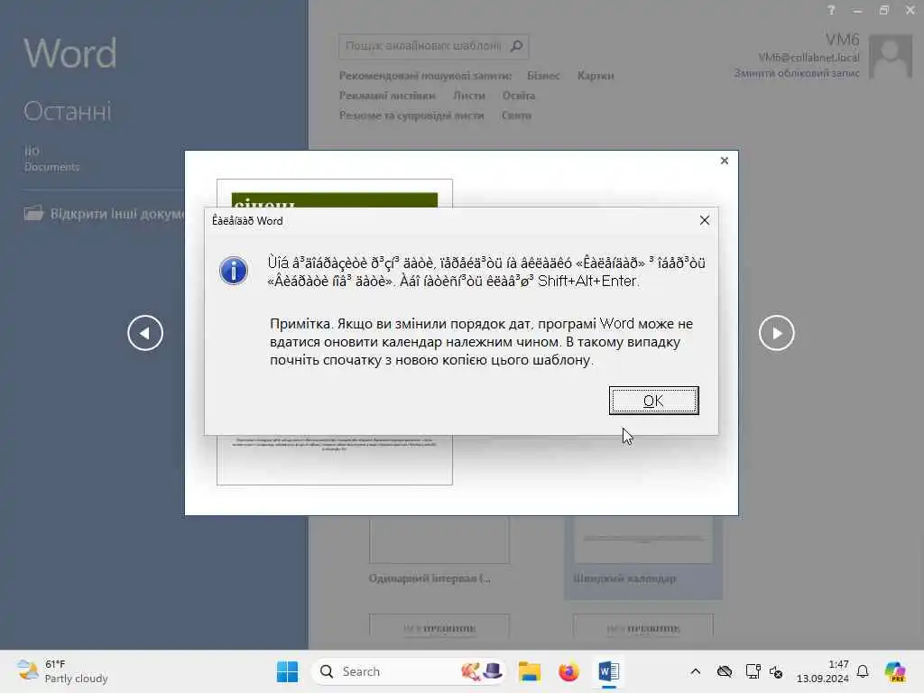The width and height of the screenshot is (924, 693).
Task: Open File Explorer from taskbar
Action: tap(529, 671)
